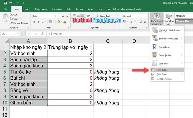This screenshot has height=118, width=193.
Task: Choose New Rule... menu item
Action: coord(167,70)
